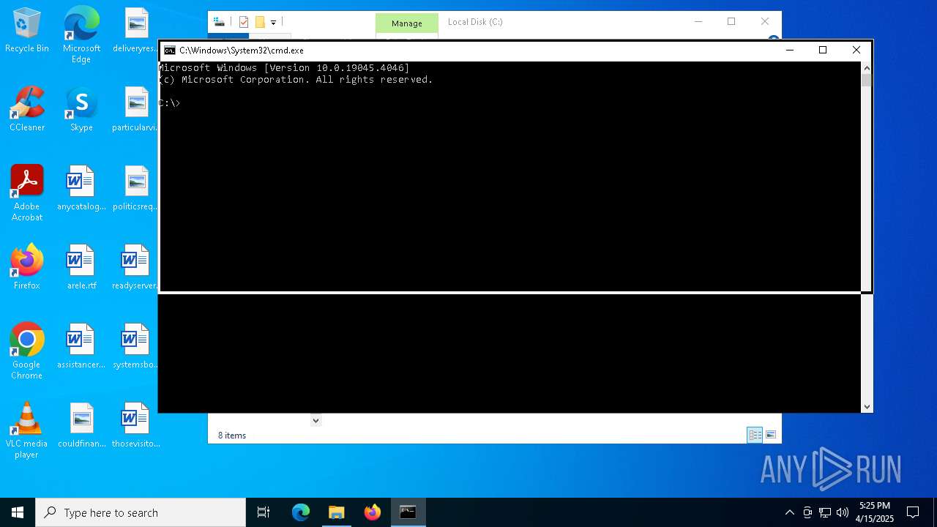
Task: Open Microsoft Edge from the taskbar
Action: click(x=301, y=512)
